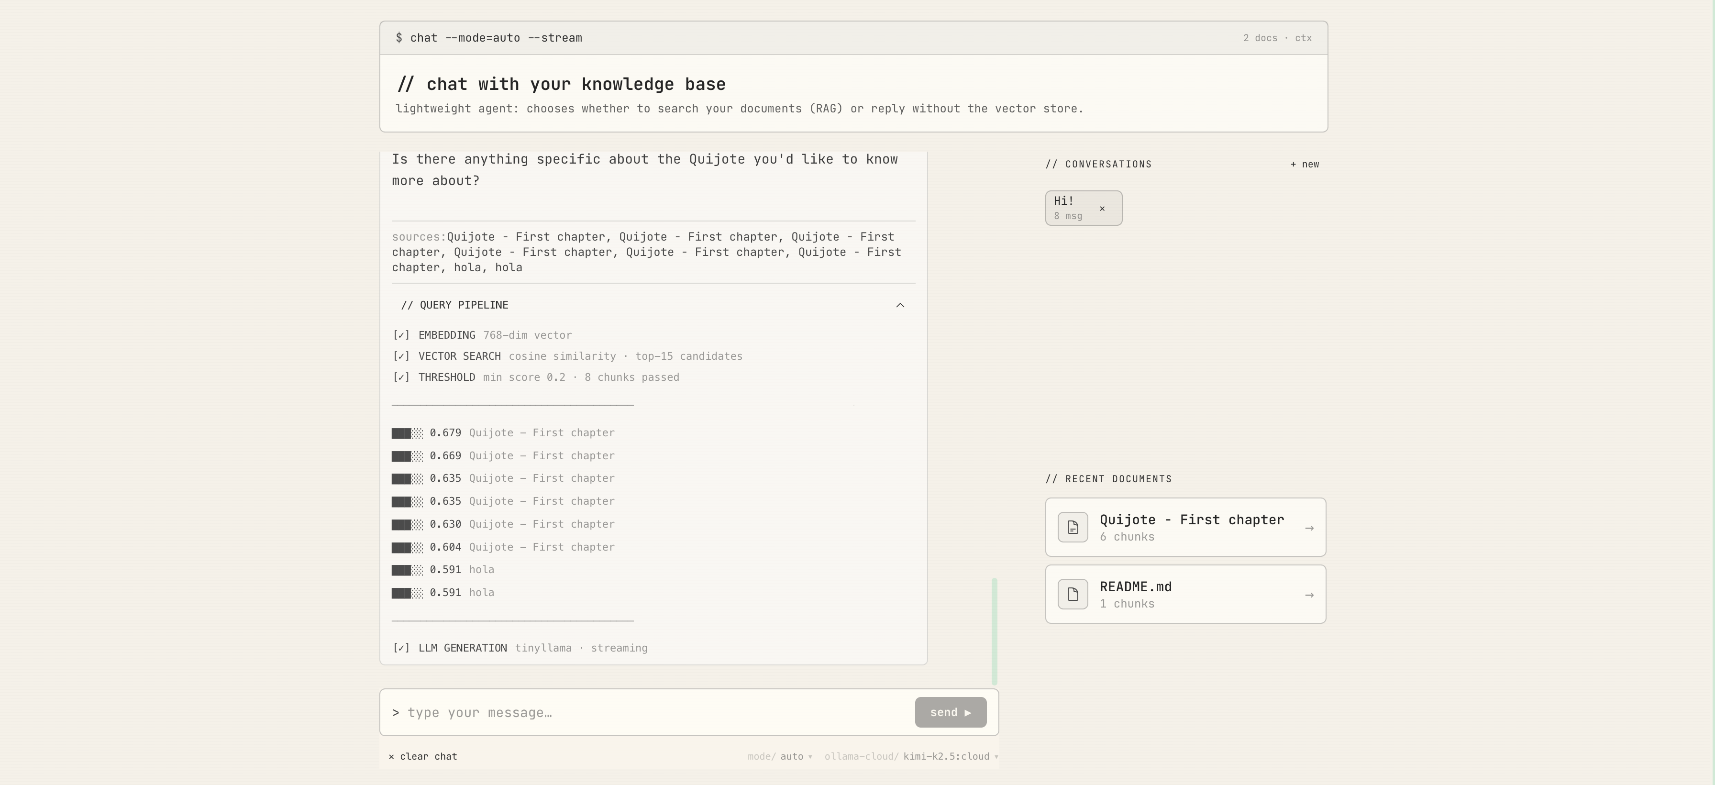This screenshot has width=1715, height=785.
Task: Click the EMBEDDING step checkmark
Action: pos(401,335)
